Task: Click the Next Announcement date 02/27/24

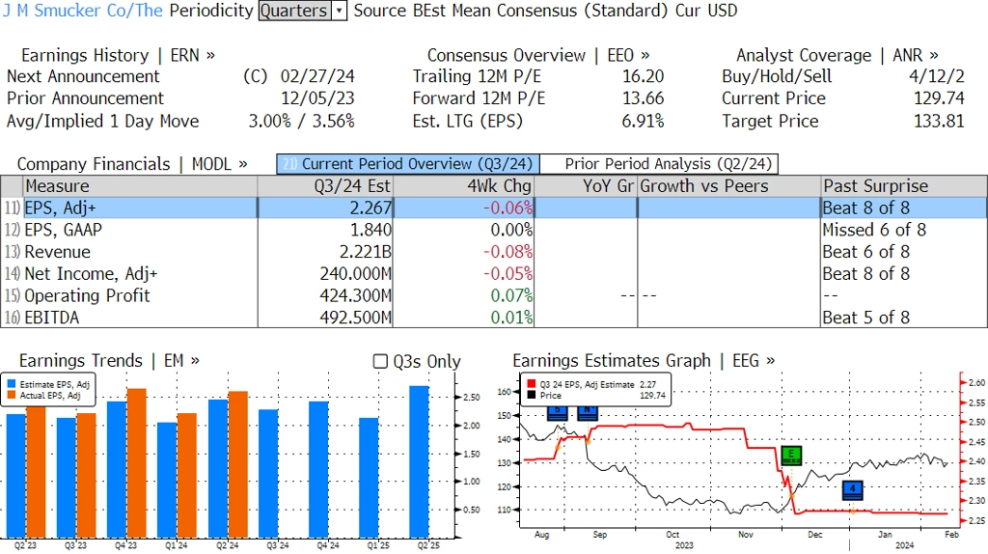Action: 317,77
